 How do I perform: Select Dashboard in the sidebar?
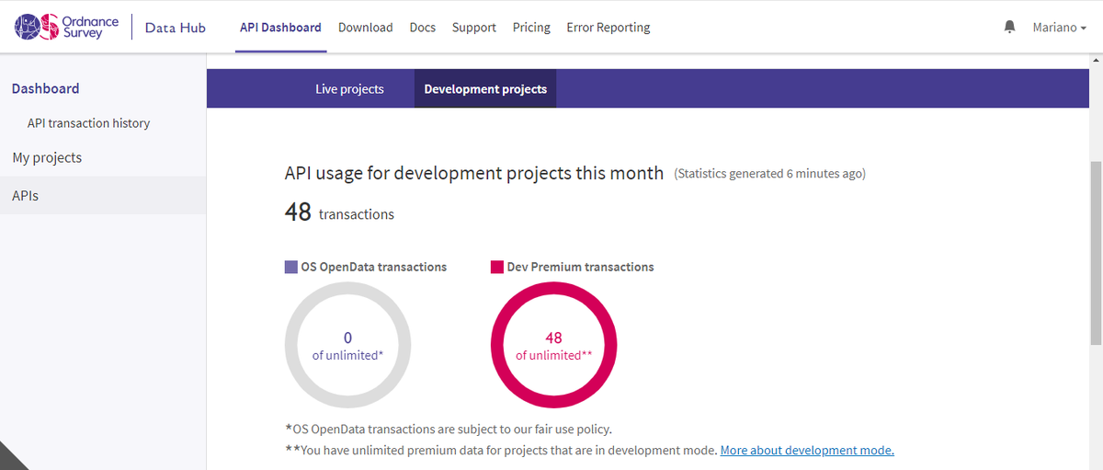click(45, 88)
